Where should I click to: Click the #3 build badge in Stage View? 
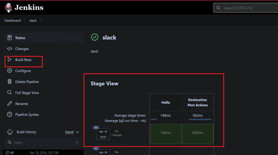96,148
